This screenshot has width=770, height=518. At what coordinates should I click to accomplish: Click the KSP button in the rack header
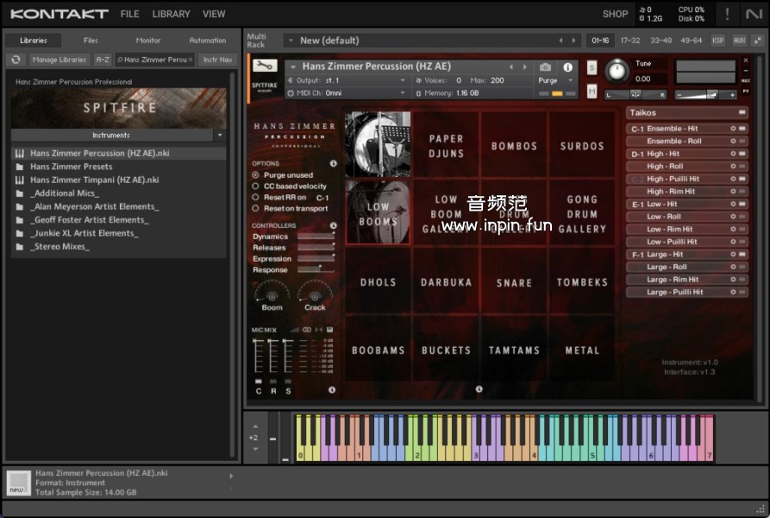717,41
